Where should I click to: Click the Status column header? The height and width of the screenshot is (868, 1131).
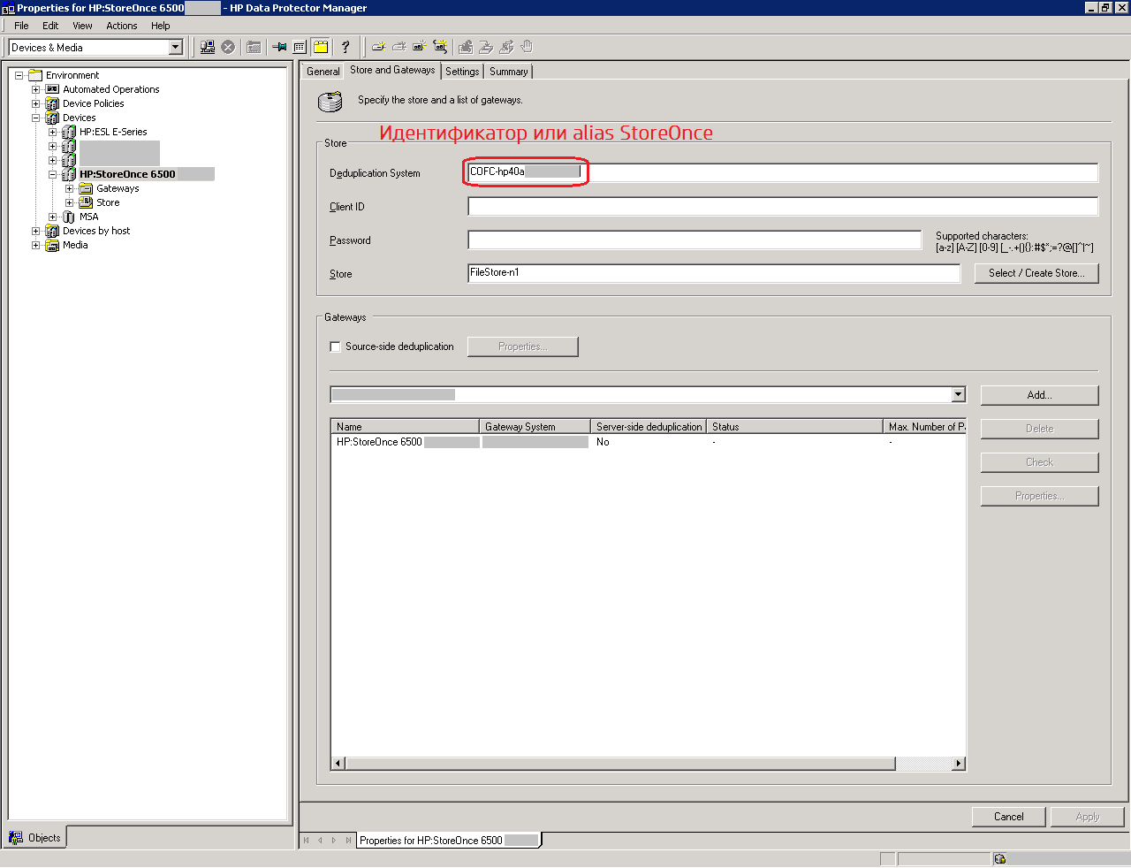(x=794, y=426)
